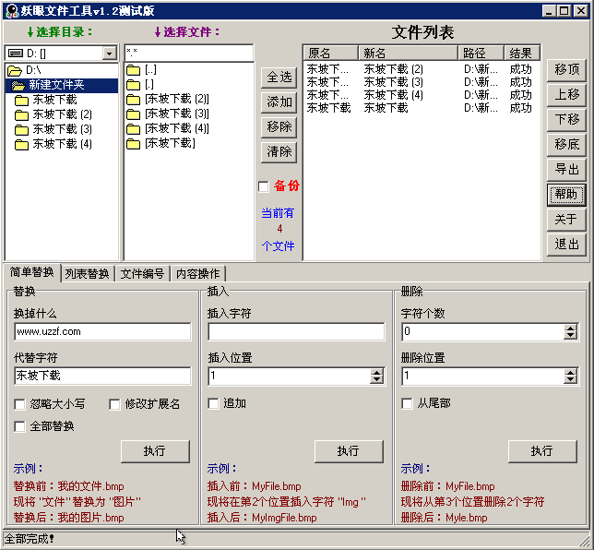Increase 插入位置 spinner value

(x=376, y=372)
